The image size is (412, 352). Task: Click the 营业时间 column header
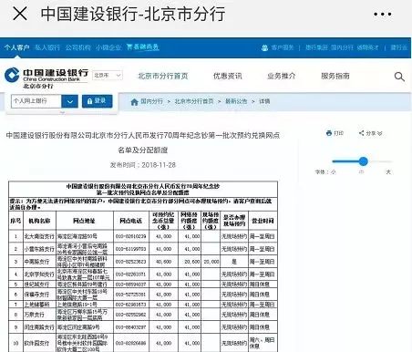click(263, 221)
